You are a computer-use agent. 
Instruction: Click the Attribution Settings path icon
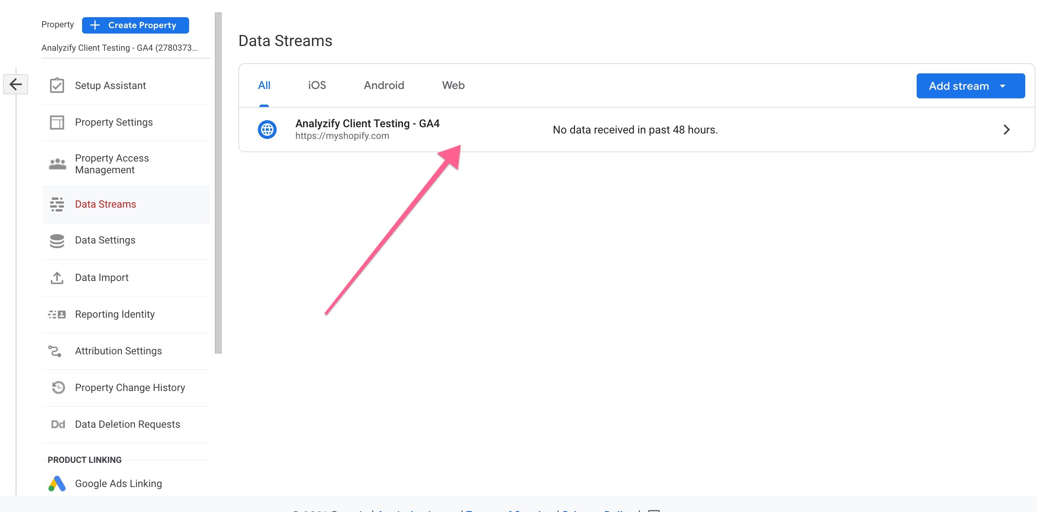point(55,351)
